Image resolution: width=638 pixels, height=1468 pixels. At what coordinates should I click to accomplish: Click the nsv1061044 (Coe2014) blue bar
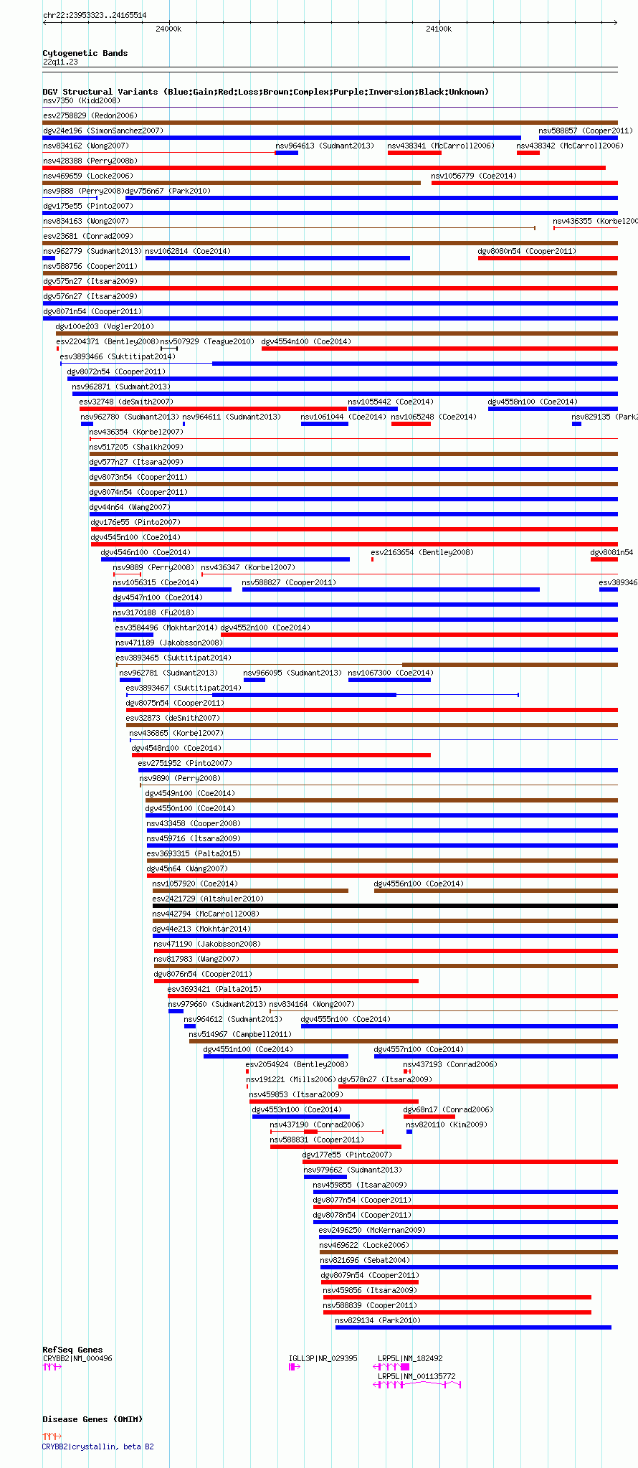pyautogui.click(x=325, y=424)
